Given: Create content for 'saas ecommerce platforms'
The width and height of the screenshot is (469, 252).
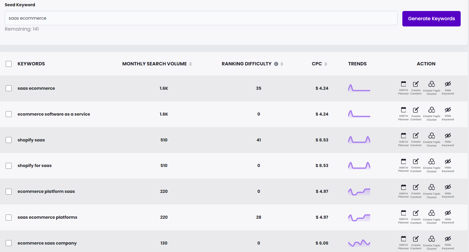Looking at the screenshot, I should coord(416,217).
